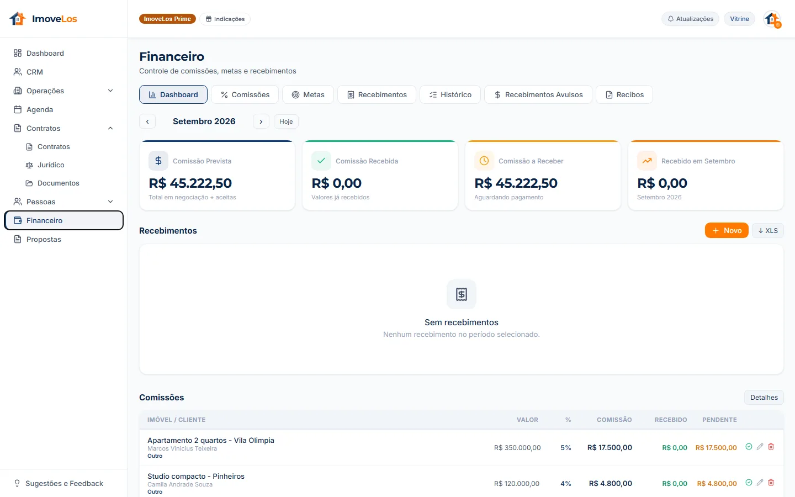Go to previous month with left chevron

(147, 121)
